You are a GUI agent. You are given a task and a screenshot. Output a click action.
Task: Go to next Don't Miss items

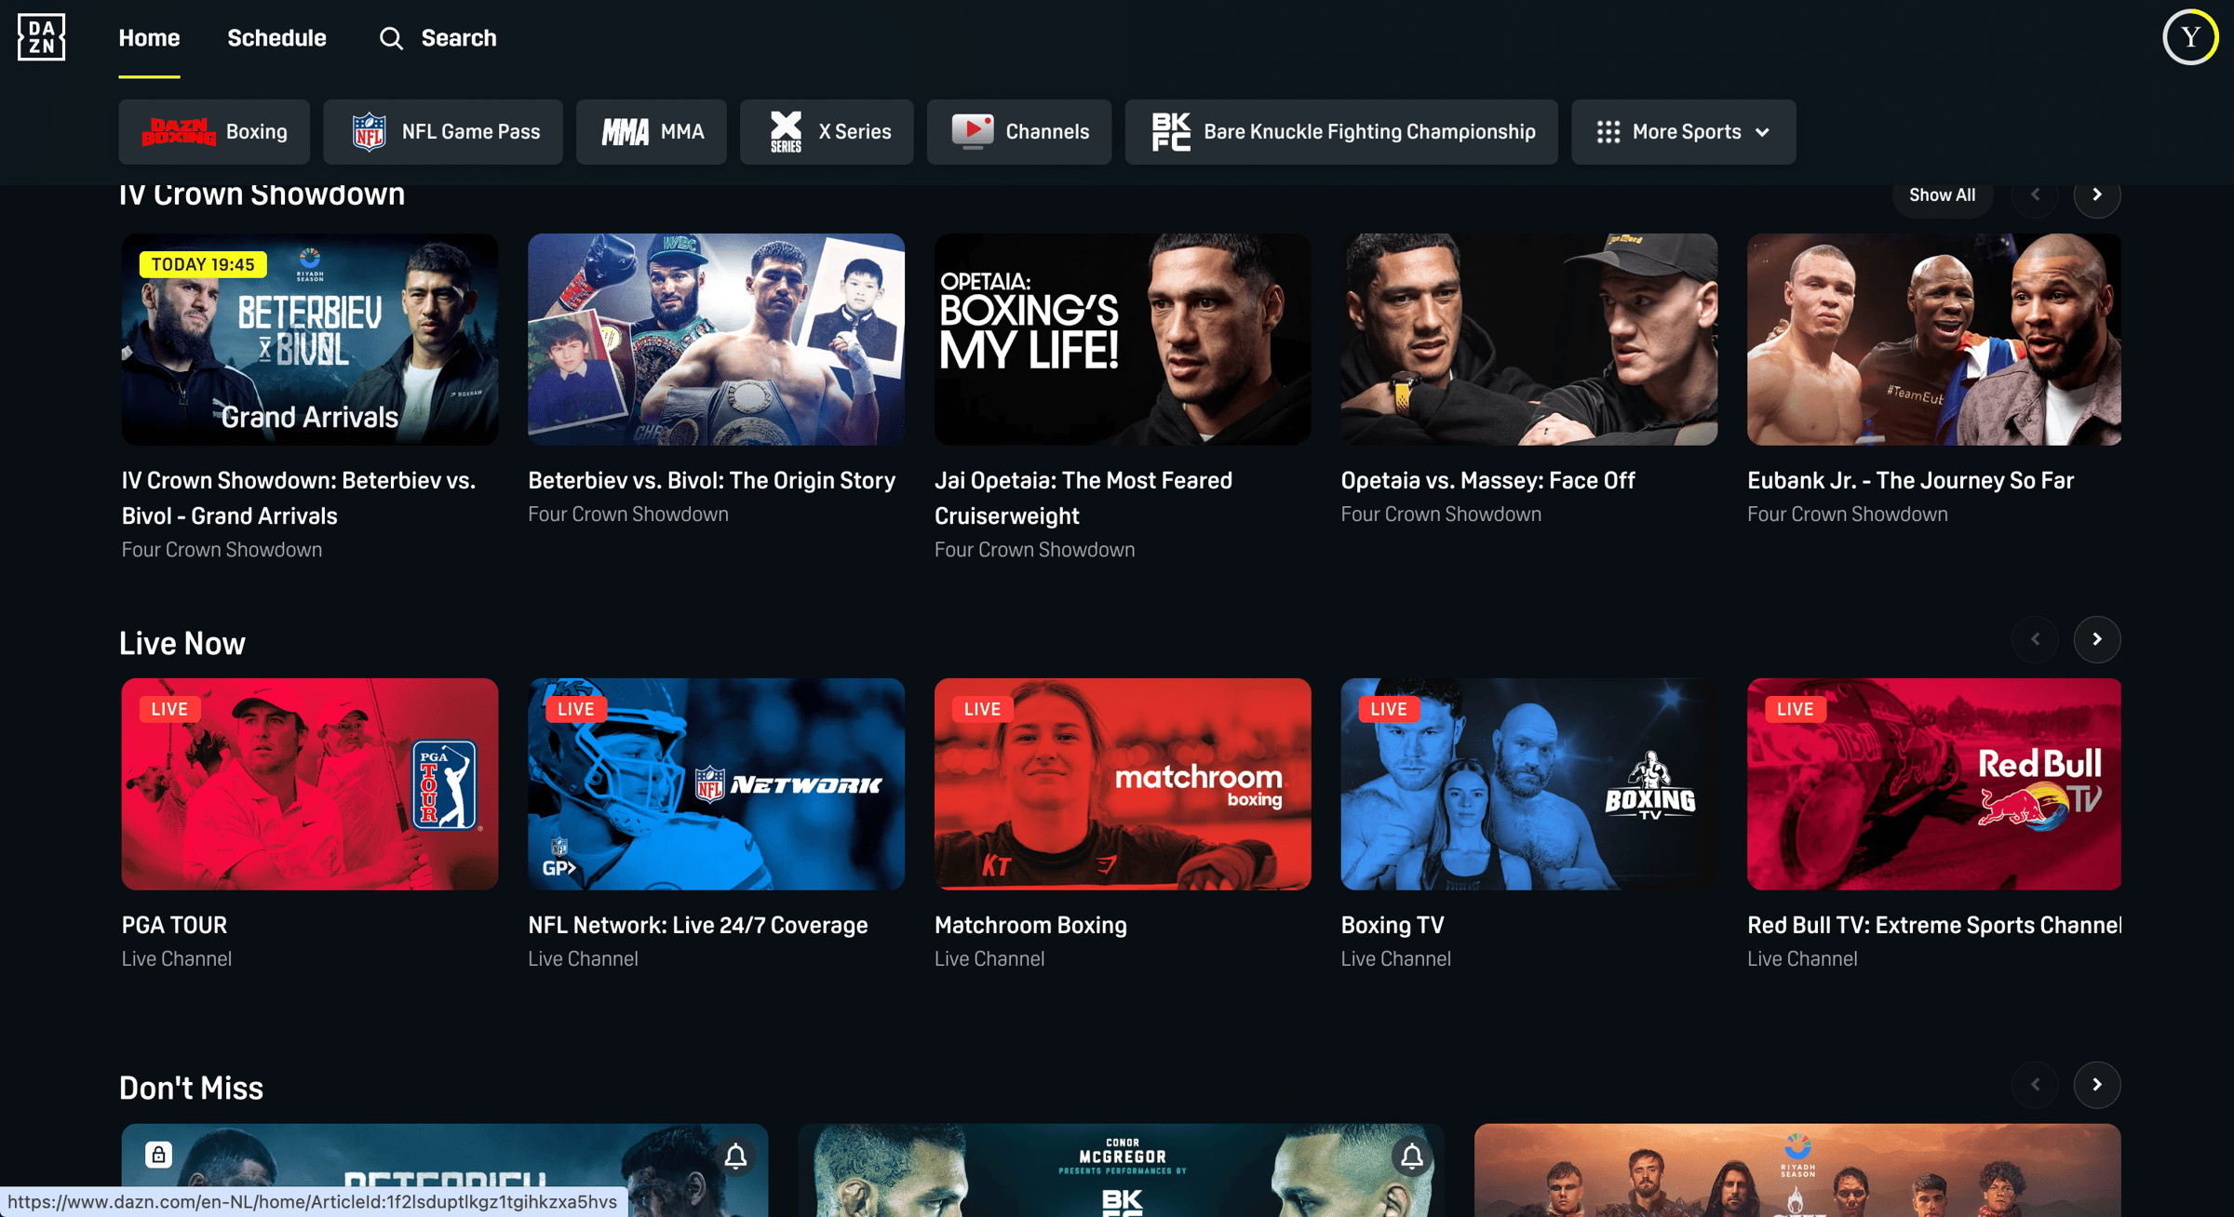[x=2096, y=1085]
